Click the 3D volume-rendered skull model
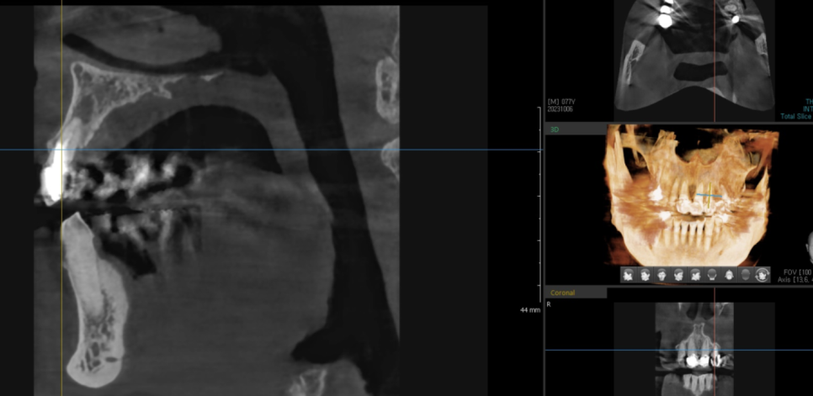Image resolution: width=813 pixels, height=396 pixels. click(690, 202)
